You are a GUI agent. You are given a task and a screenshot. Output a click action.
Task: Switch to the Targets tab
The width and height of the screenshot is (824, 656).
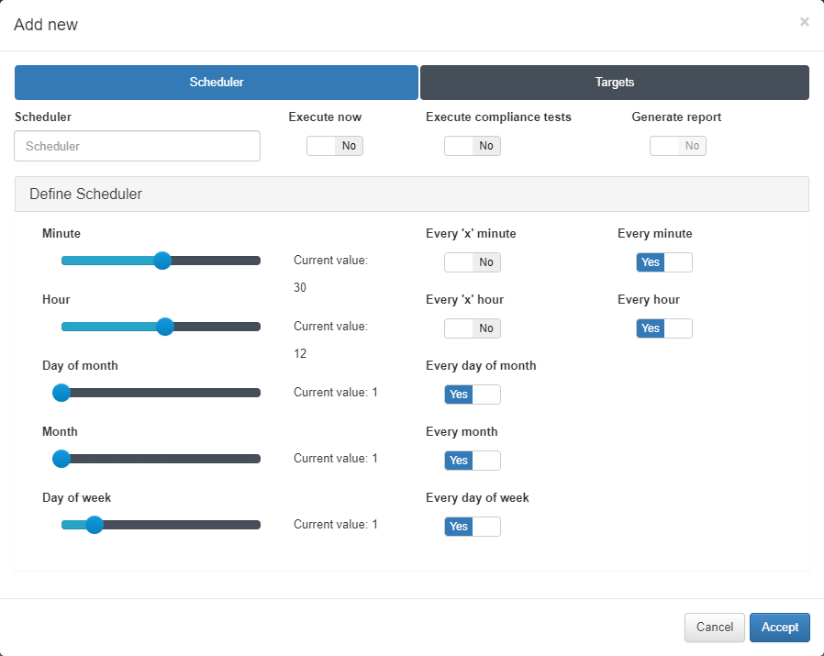[x=614, y=83]
